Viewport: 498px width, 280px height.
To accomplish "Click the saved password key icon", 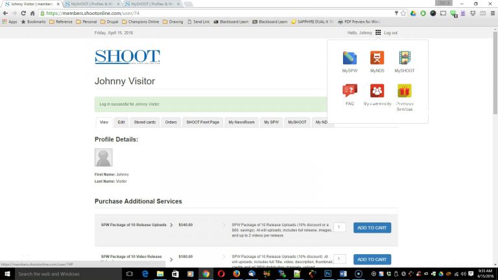I will pyautogui.click(x=396, y=14).
